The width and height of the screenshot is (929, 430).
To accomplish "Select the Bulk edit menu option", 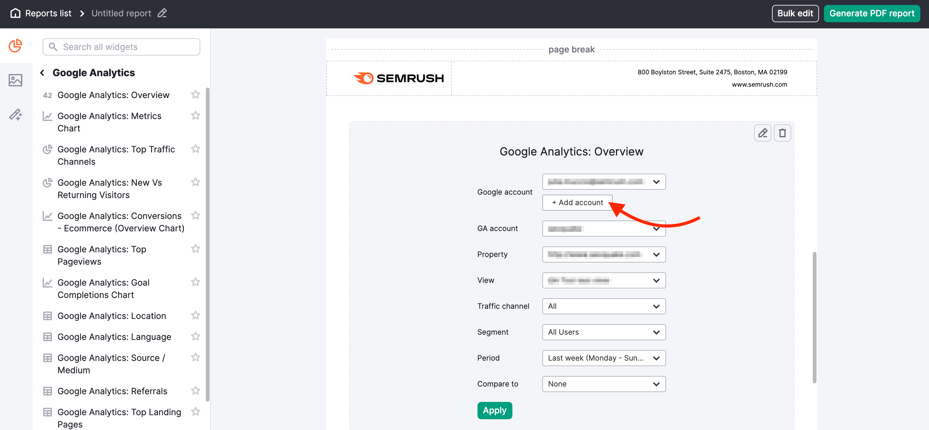I will click(795, 13).
